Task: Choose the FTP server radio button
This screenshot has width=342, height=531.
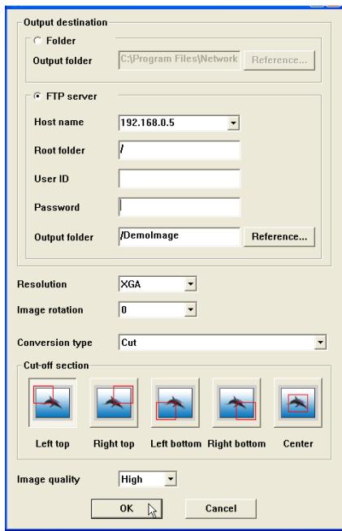Action: 37,96
